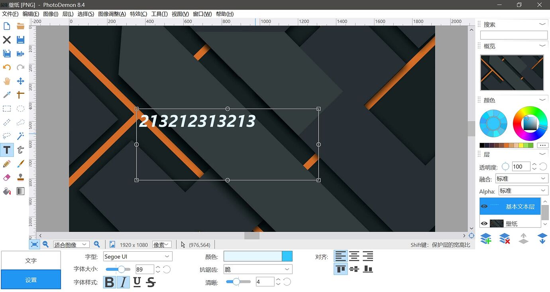The height and width of the screenshot is (292, 550).
Task: Switch to the 文字 panel button
Action: click(31, 260)
